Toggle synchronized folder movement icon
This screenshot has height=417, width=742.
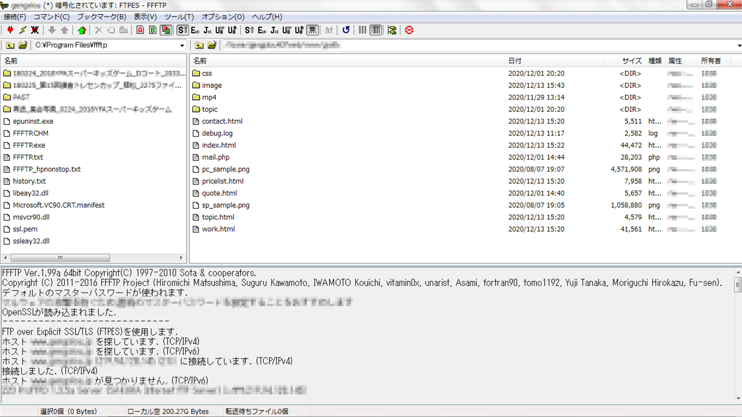tap(392, 30)
